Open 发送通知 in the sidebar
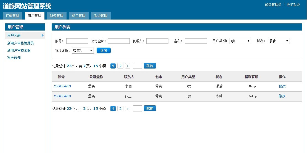 click(x=14, y=58)
